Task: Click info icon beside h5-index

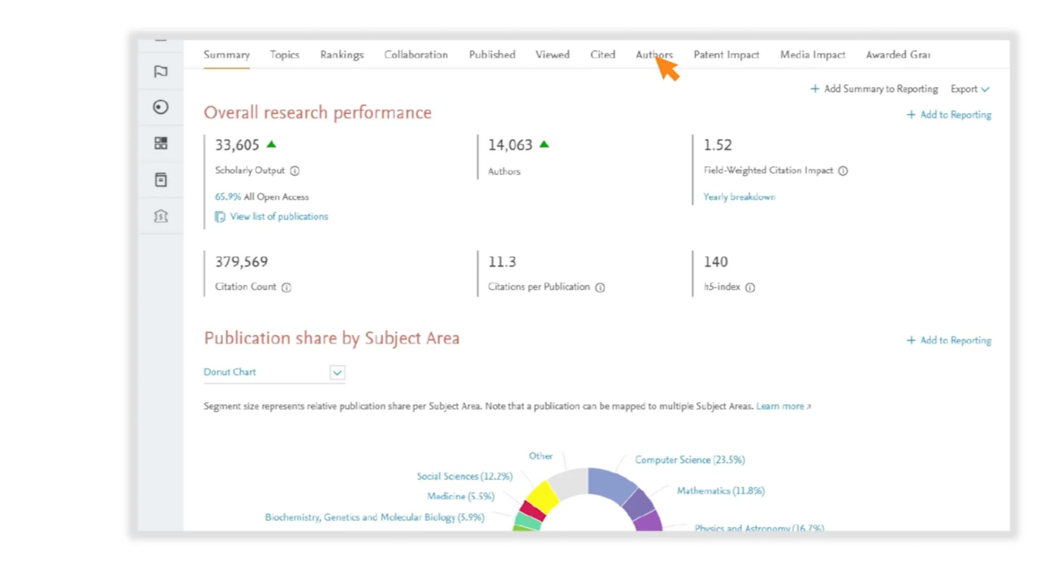Action: coord(750,288)
